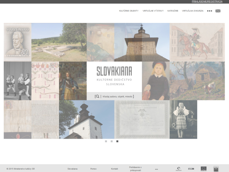Viewport: 229px width, 172px height.
Task: Open the European Union flag logo in footer
Action: pyautogui.click(x=204, y=169)
